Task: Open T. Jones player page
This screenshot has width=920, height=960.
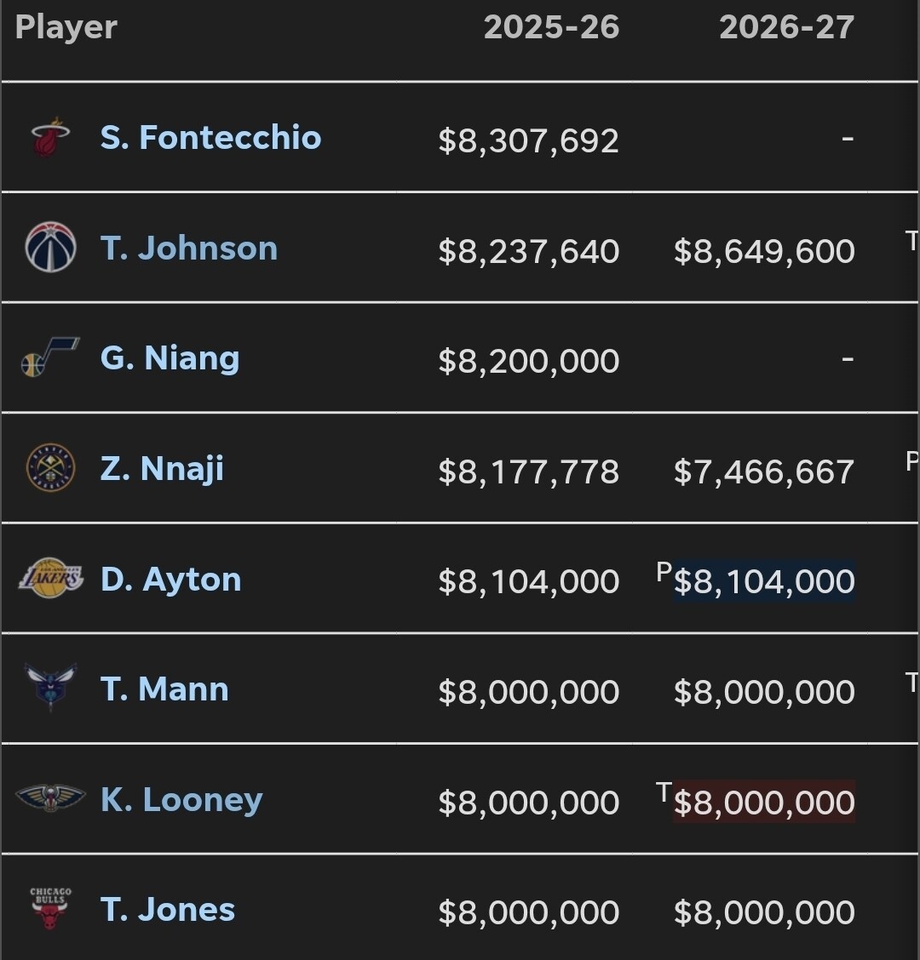Action: tap(167, 910)
